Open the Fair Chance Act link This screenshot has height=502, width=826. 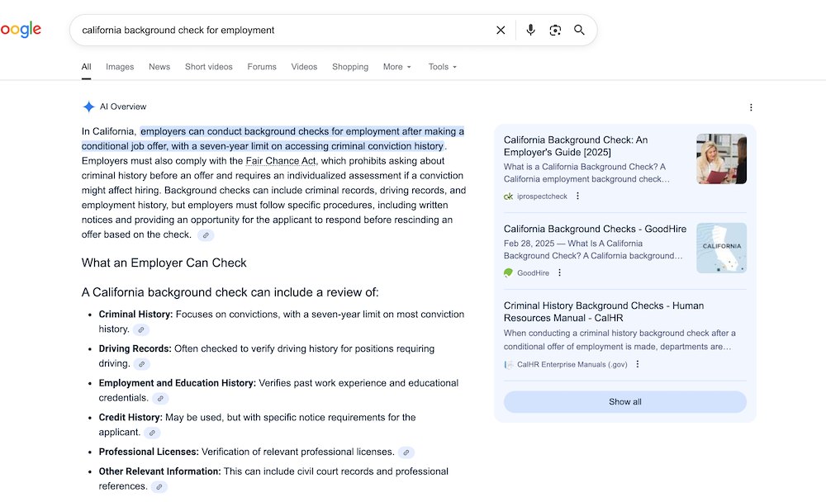(281, 161)
